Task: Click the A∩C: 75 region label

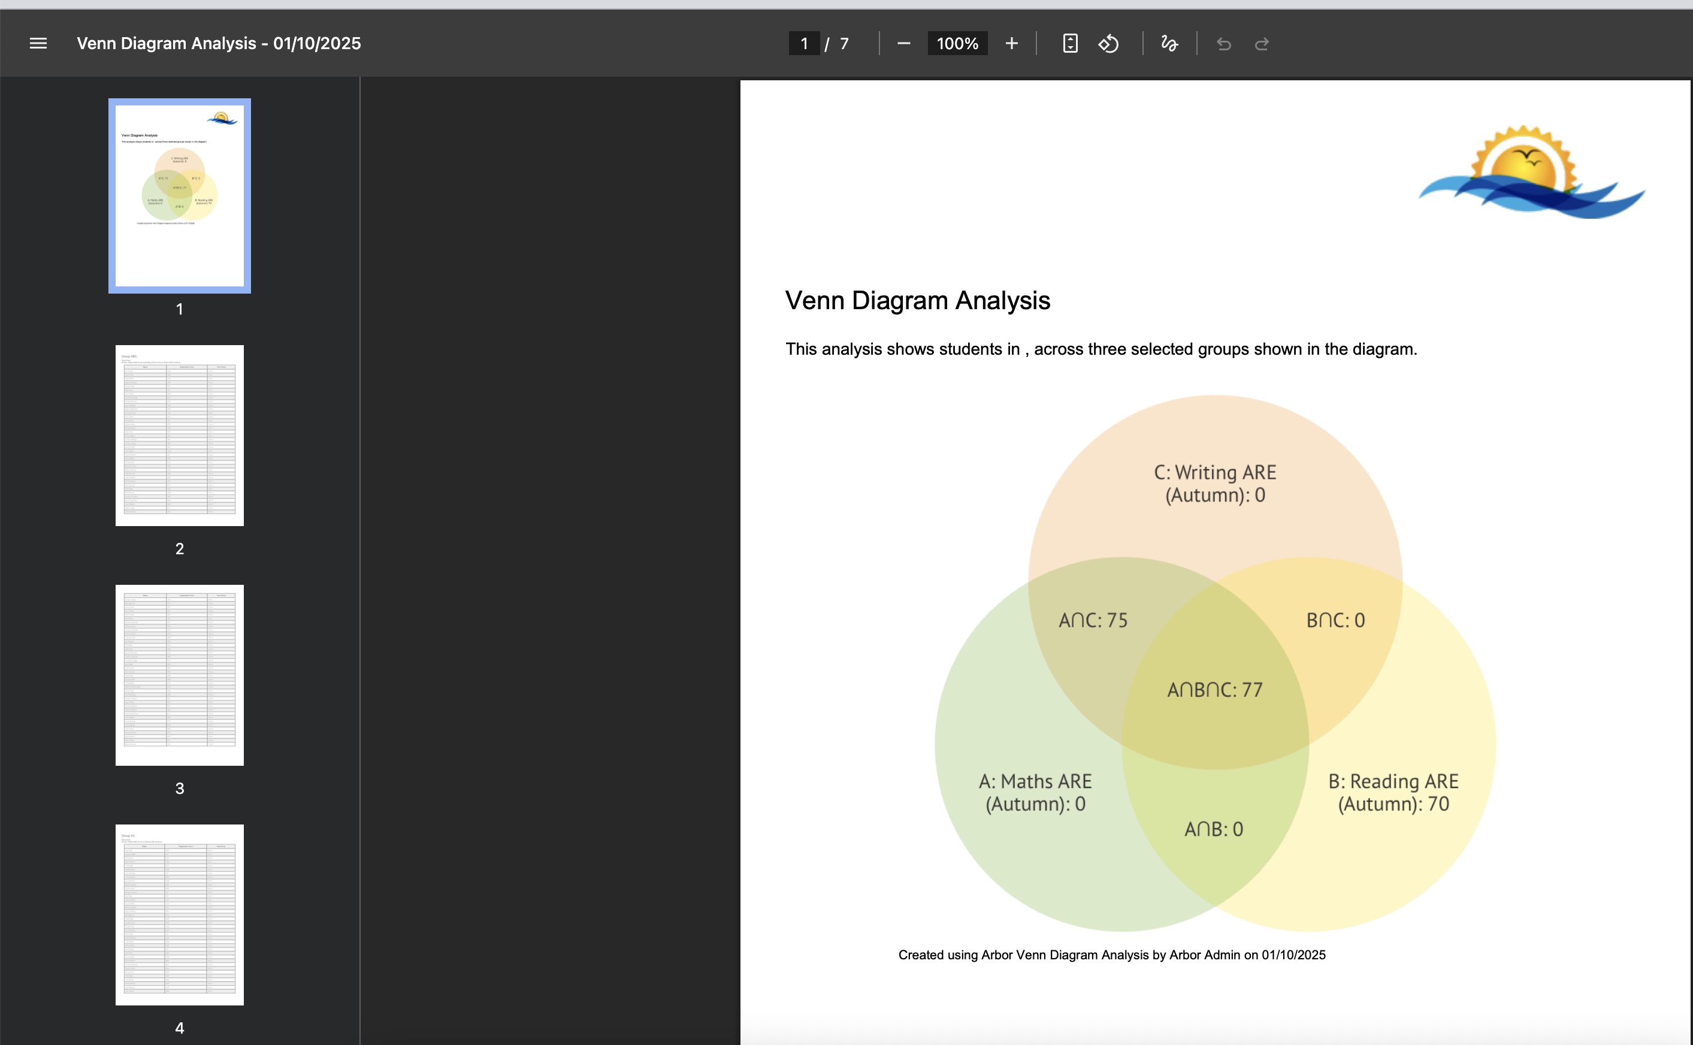Action: [1093, 620]
